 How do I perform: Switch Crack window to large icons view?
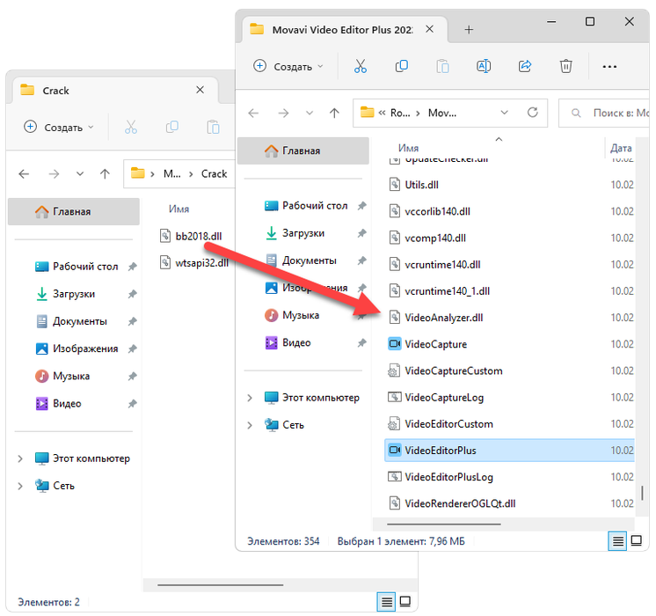tap(405, 602)
